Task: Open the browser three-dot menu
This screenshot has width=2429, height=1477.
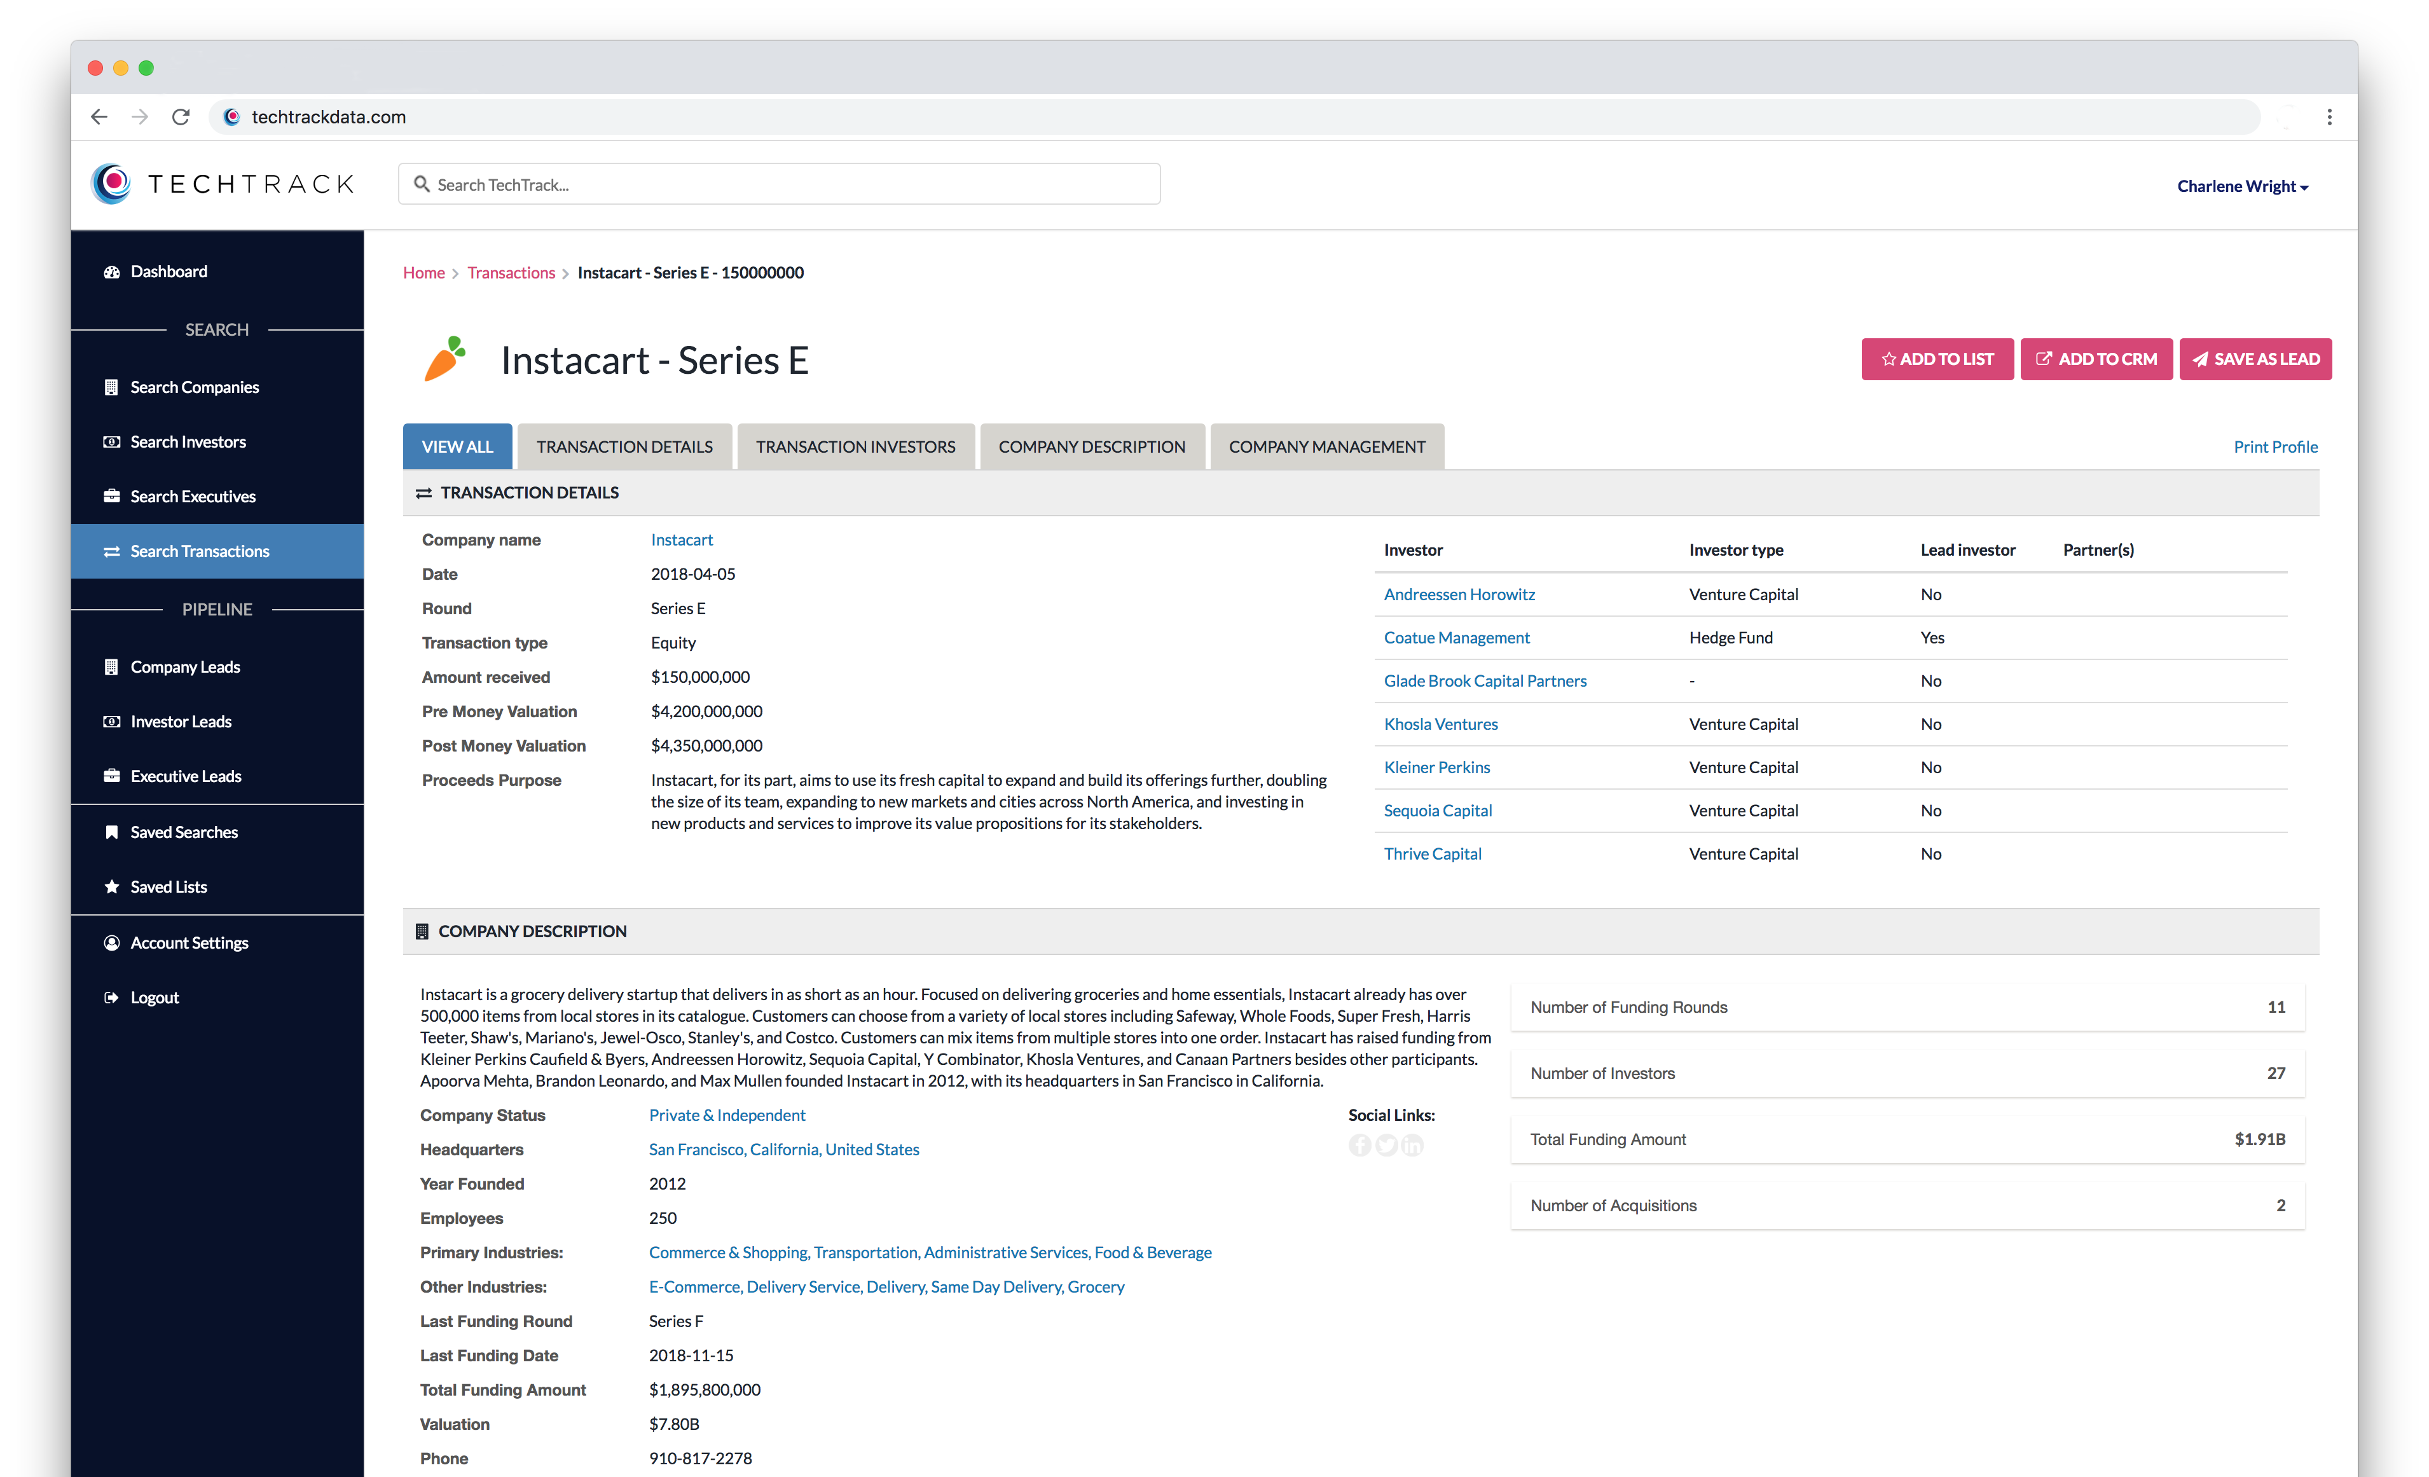Action: 2329,116
